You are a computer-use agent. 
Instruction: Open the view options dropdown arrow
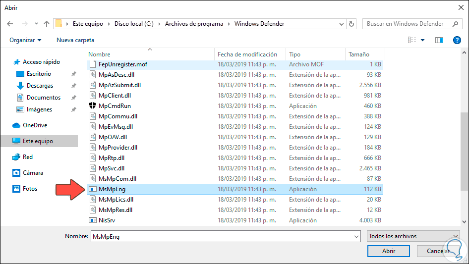point(422,40)
